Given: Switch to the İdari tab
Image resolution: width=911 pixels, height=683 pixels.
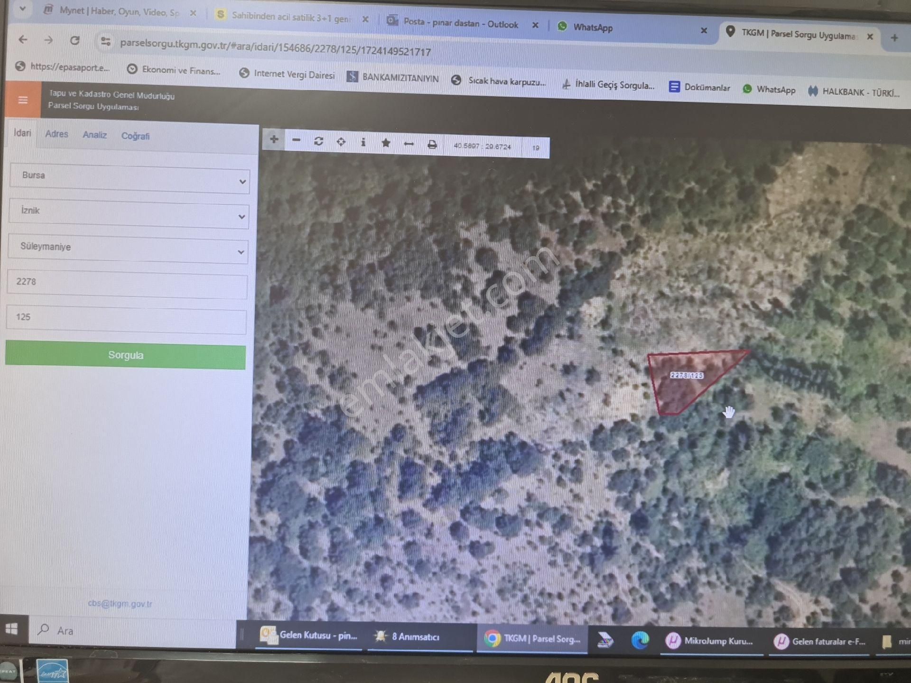Looking at the screenshot, I should (22, 133).
